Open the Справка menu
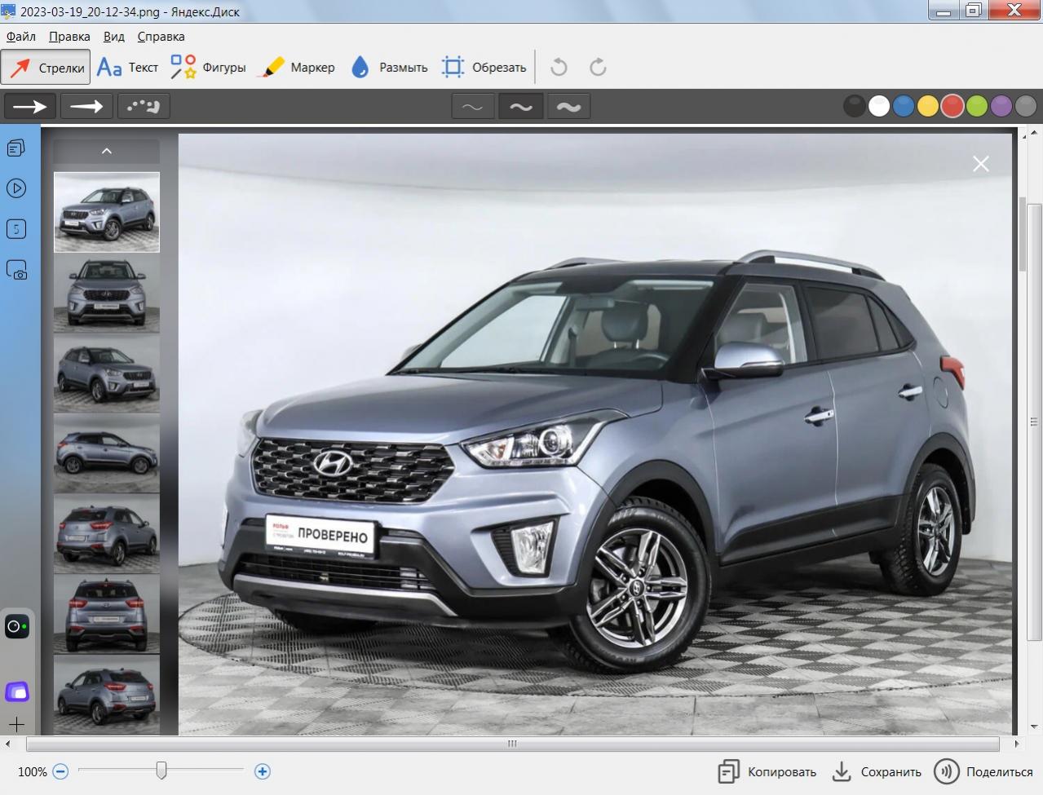 pos(161,36)
